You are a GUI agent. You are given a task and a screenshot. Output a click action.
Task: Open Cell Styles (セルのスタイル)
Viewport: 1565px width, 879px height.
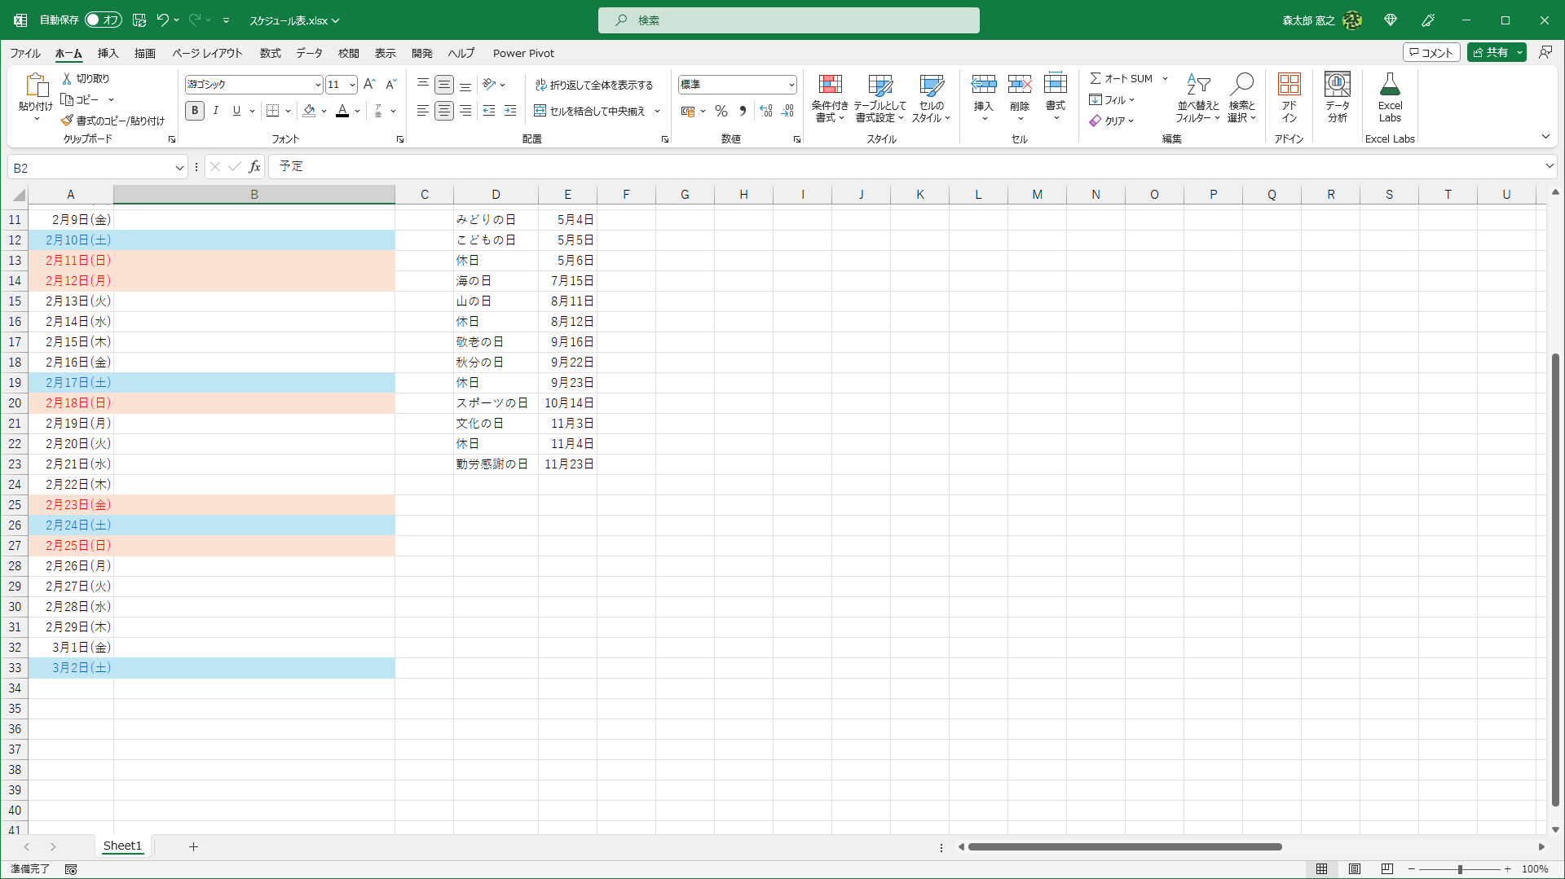(931, 98)
